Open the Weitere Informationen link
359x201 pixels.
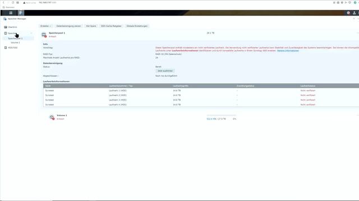[x=288, y=51]
